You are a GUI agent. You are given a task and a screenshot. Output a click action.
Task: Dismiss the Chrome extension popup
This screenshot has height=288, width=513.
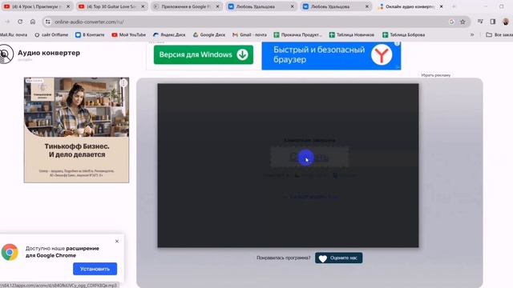tap(117, 242)
